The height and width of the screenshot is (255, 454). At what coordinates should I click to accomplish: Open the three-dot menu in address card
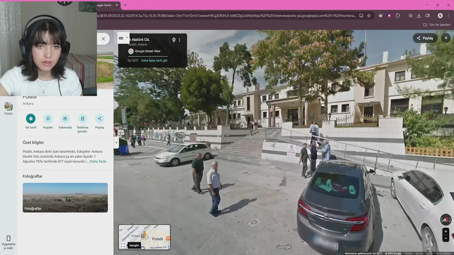point(179,40)
